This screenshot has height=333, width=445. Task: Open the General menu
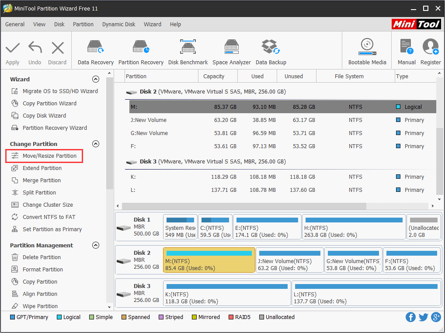(x=15, y=24)
